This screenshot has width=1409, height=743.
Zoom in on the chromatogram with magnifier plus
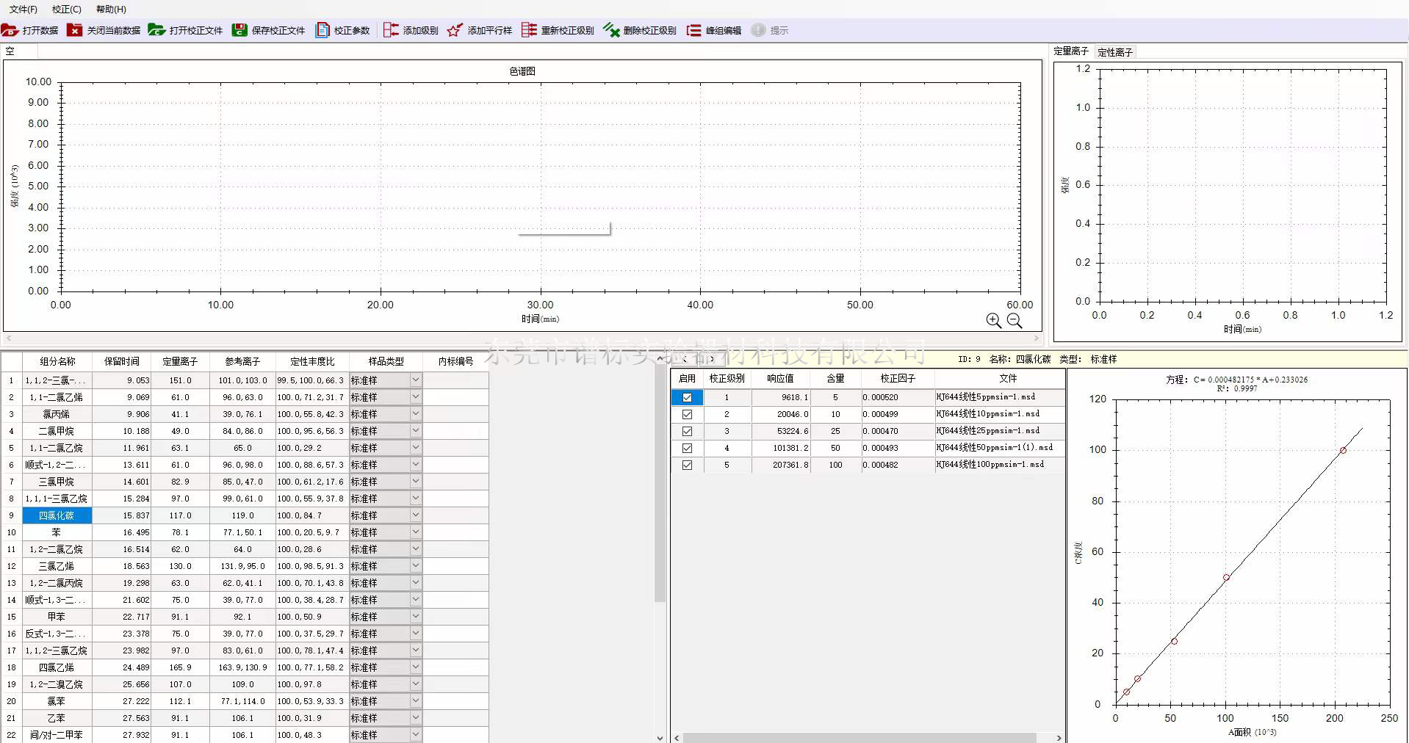click(993, 320)
